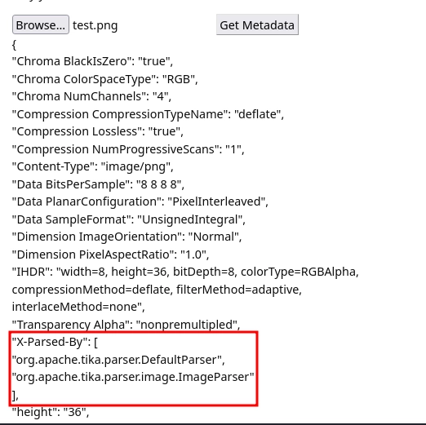Click the "Compression NumProgressiveScans" line
The height and width of the screenshot is (425, 426).
coord(128,149)
